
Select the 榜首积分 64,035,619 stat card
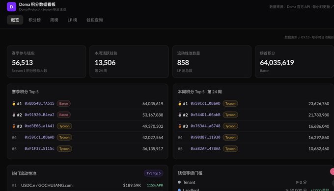294,61
